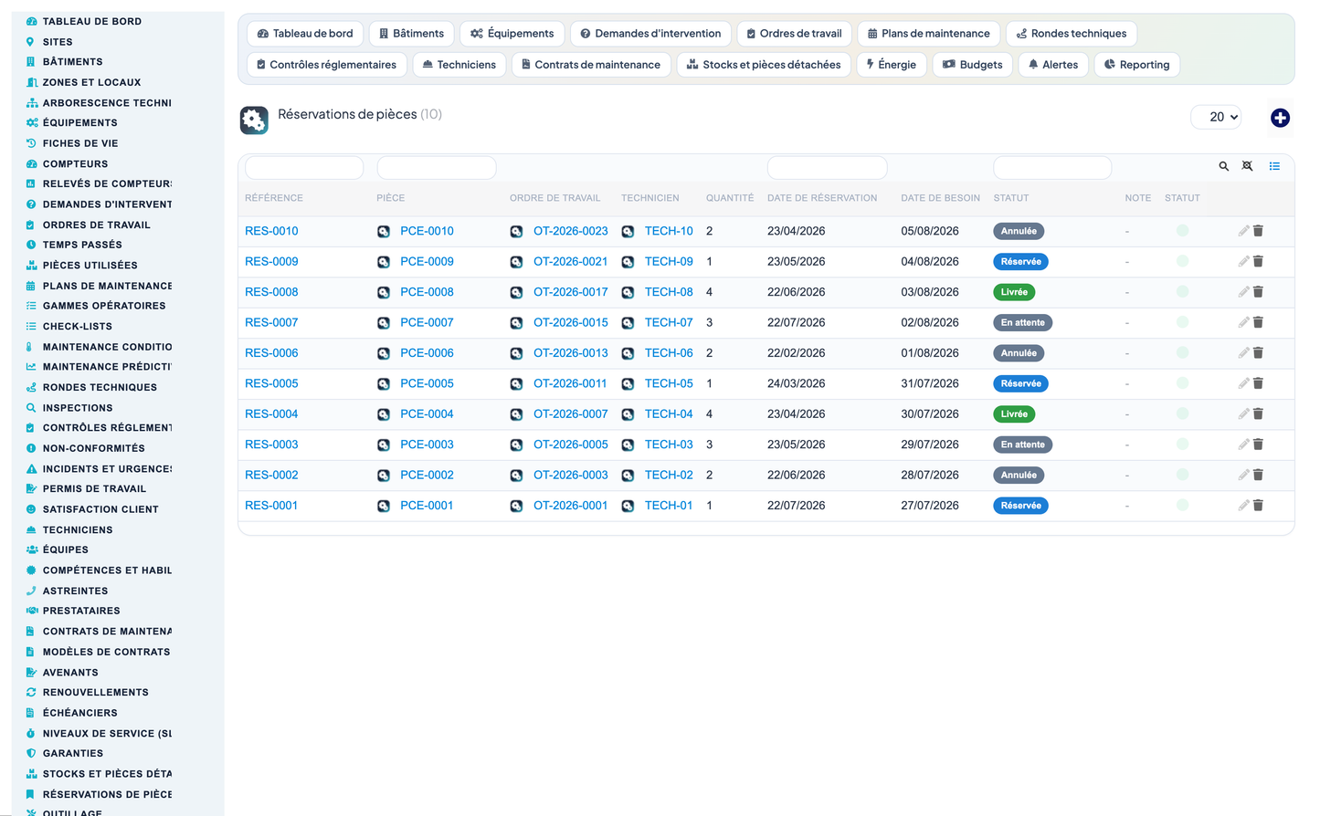1320x816 pixels.
Task: Toggle status circle for RES-0009 row
Action: coord(1182,261)
